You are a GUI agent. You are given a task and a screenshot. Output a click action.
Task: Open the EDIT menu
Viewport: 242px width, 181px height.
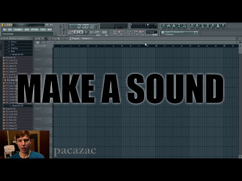pos(10,30)
